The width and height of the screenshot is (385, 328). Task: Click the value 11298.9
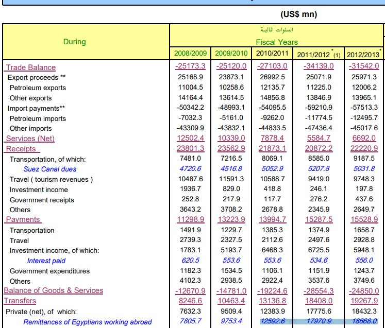pyautogui.click(x=190, y=219)
